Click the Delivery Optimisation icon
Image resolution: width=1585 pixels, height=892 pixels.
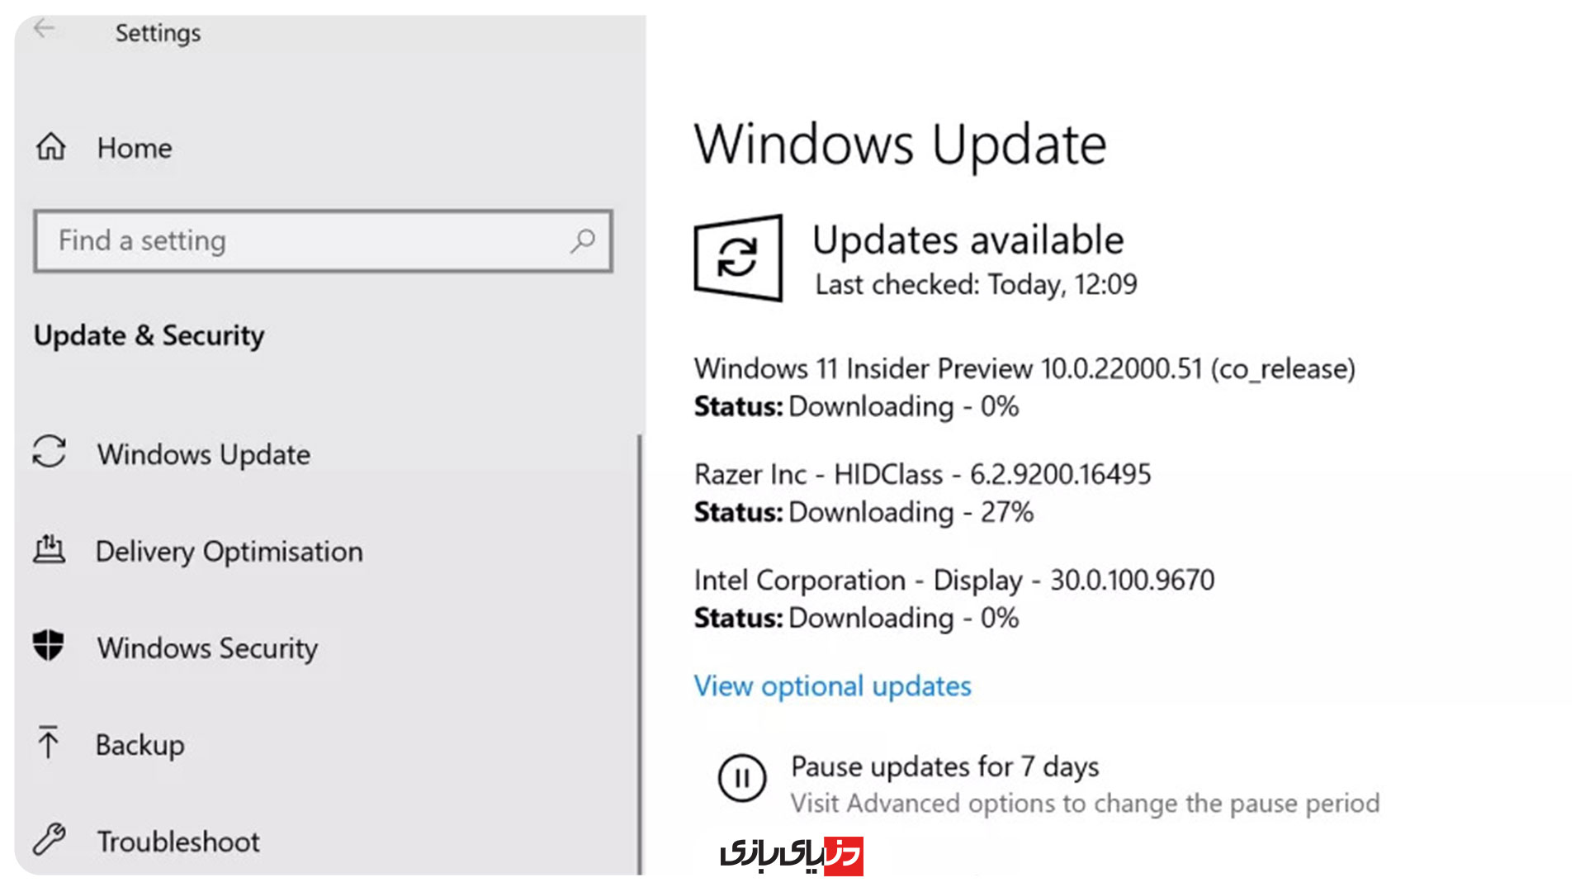click(50, 549)
